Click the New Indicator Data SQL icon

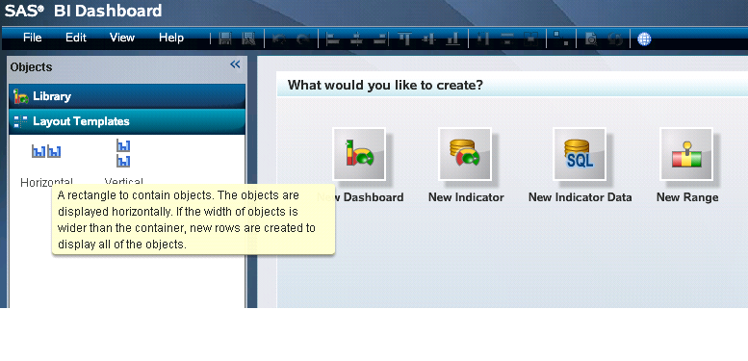[x=580, y=154]
